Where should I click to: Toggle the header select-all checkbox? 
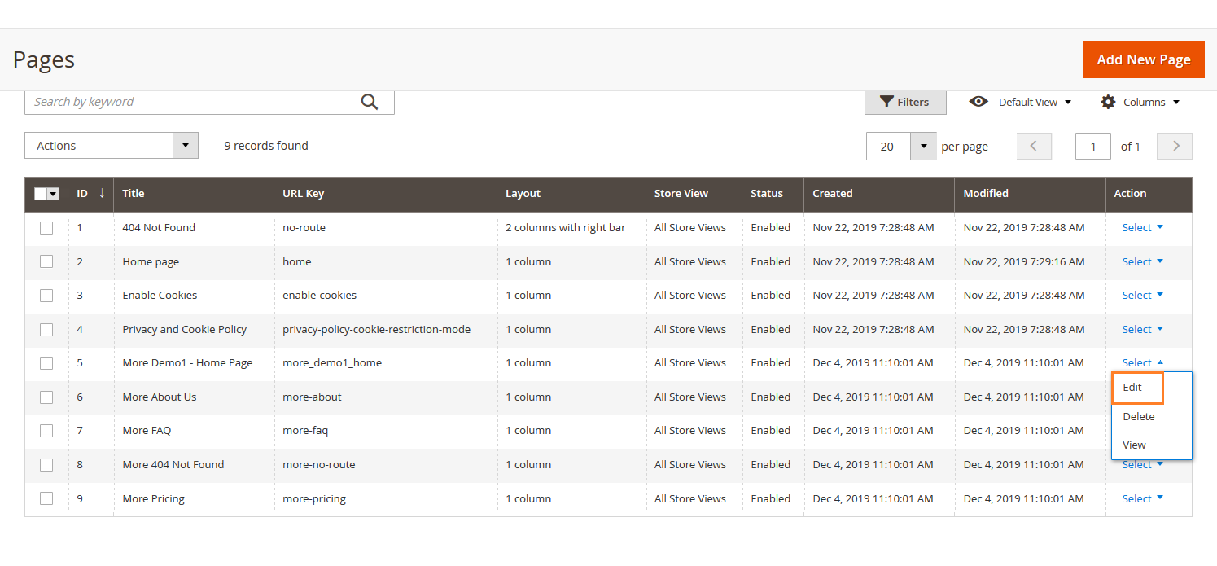click(41, 194)
